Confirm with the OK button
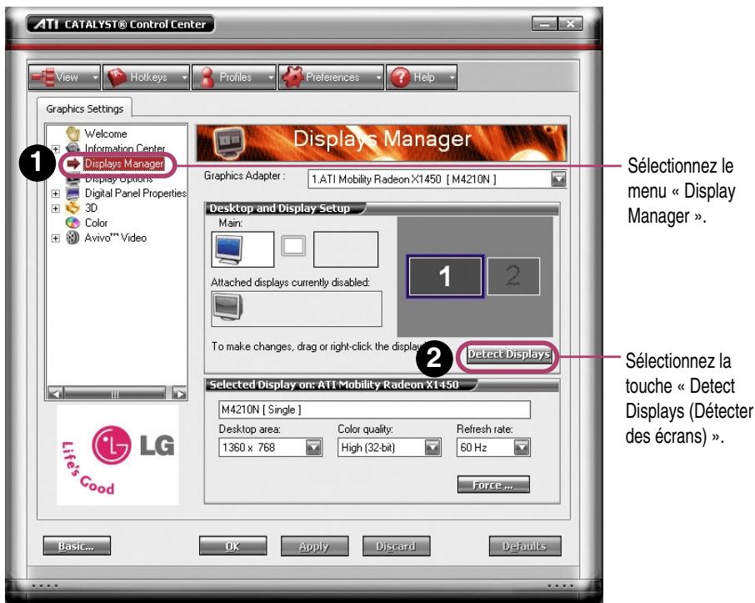Viewport: 755px width, 603px height. point(232,545)
